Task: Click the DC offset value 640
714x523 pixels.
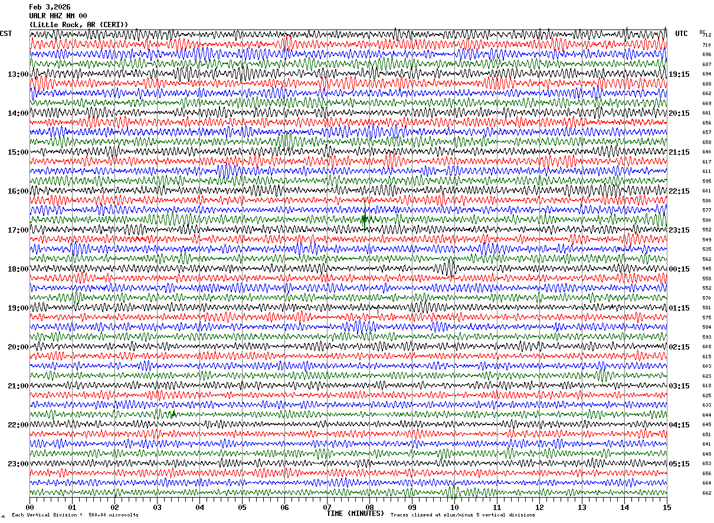Action: (707, 152)
